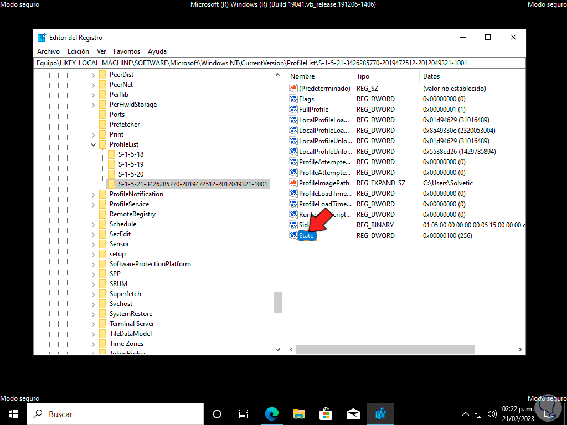This screenshot has width=567, height=425.
Task: Click the network tray icon
Action: pyautogui.click(x=479, y=414)
